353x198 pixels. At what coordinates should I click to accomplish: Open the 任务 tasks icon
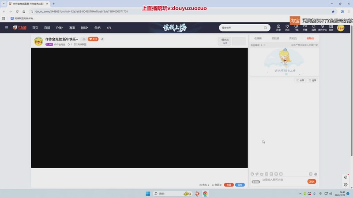(331, 28)
